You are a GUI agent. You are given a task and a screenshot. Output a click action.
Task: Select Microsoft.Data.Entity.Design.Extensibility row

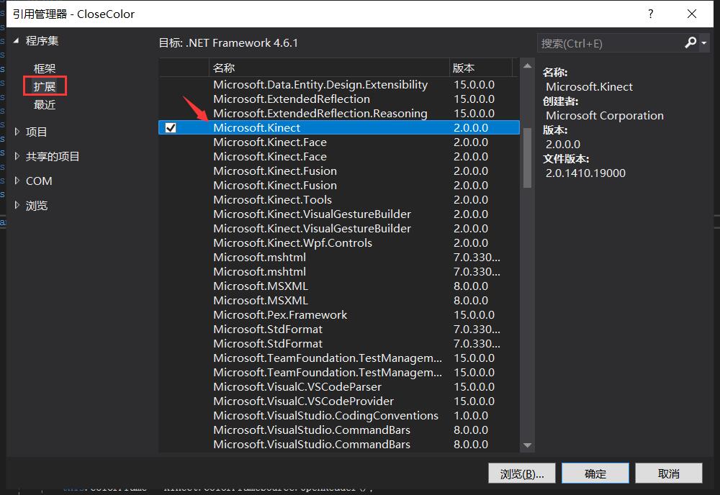[339, 84]
